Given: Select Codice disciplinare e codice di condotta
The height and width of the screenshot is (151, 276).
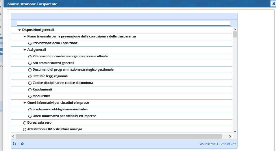Looking at the screenshot, I should [63, 83].
